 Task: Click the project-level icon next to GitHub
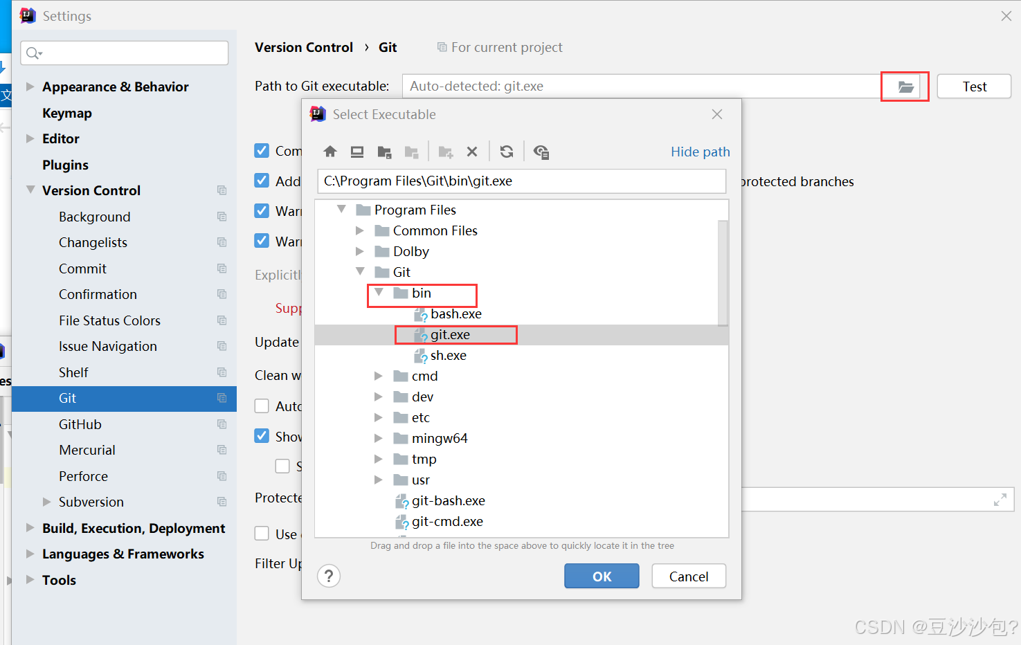pos(222,424)
